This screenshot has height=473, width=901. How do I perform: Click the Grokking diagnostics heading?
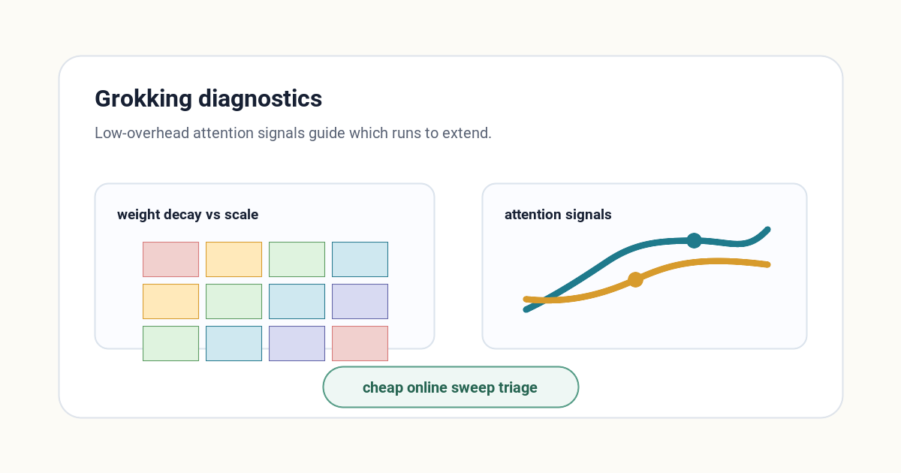208,98
